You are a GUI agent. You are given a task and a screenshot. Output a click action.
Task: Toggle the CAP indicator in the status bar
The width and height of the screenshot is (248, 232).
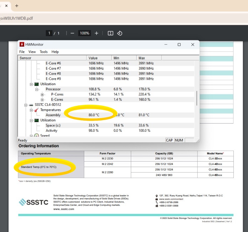(x=169, y=140)
